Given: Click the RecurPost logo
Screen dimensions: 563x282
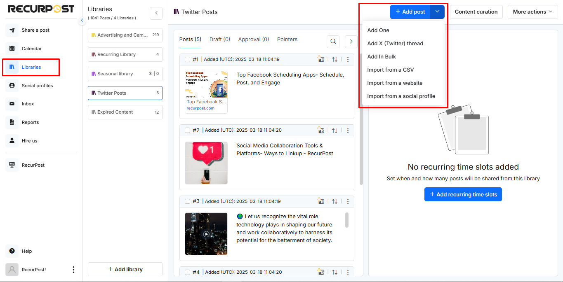Looking at the screenshot, I should tap(41, 9).
